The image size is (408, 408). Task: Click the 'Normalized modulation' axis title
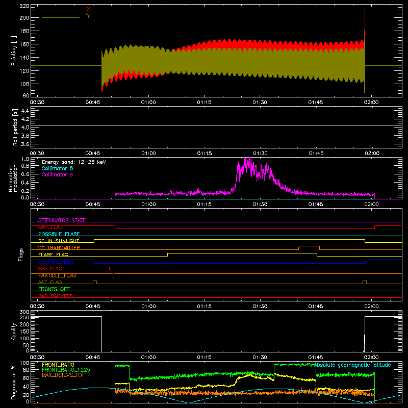(13, 178)
